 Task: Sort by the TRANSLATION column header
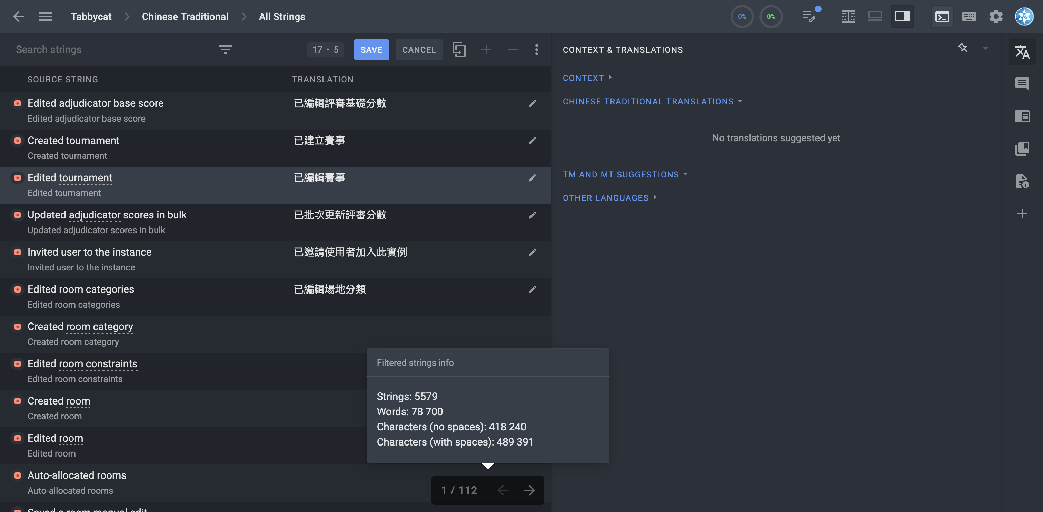tap(323, 79)
